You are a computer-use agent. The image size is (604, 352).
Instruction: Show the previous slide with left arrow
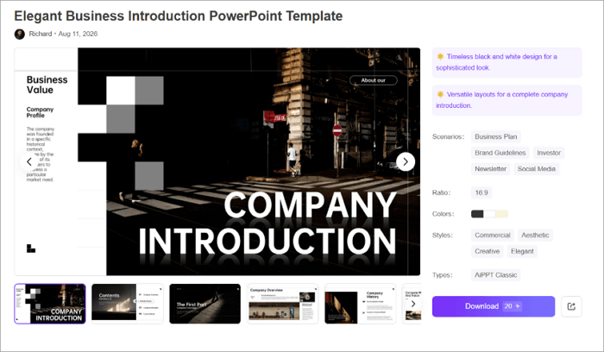click(x=29, y=161)
